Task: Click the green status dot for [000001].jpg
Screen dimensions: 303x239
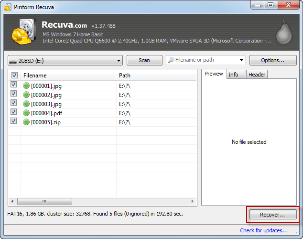Action: tap(26, 86)
